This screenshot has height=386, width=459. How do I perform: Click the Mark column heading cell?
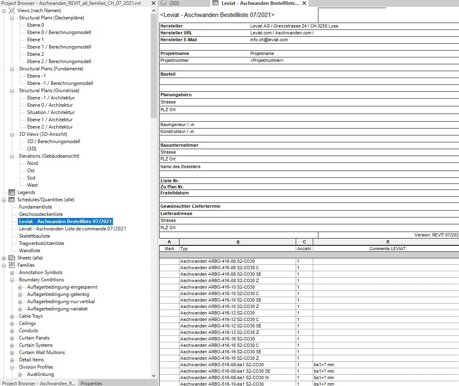[x=169, y=249]
